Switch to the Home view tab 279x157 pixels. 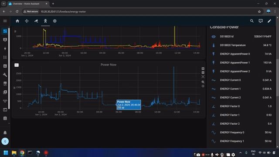pos(17,21)
